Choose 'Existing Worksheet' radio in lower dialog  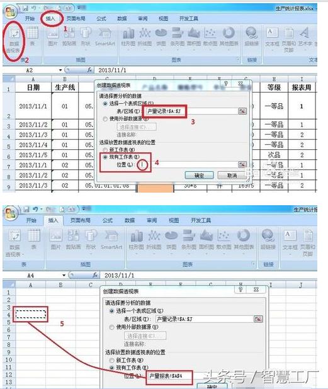coord(111,368)
